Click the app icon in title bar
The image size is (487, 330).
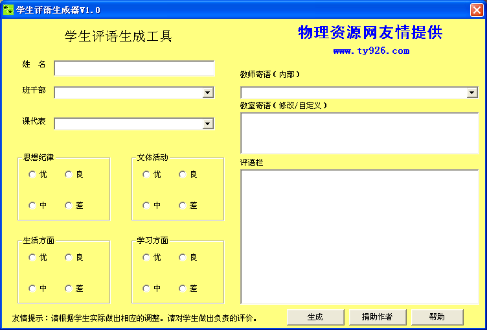pyautogui.click(x=8, y=10)
